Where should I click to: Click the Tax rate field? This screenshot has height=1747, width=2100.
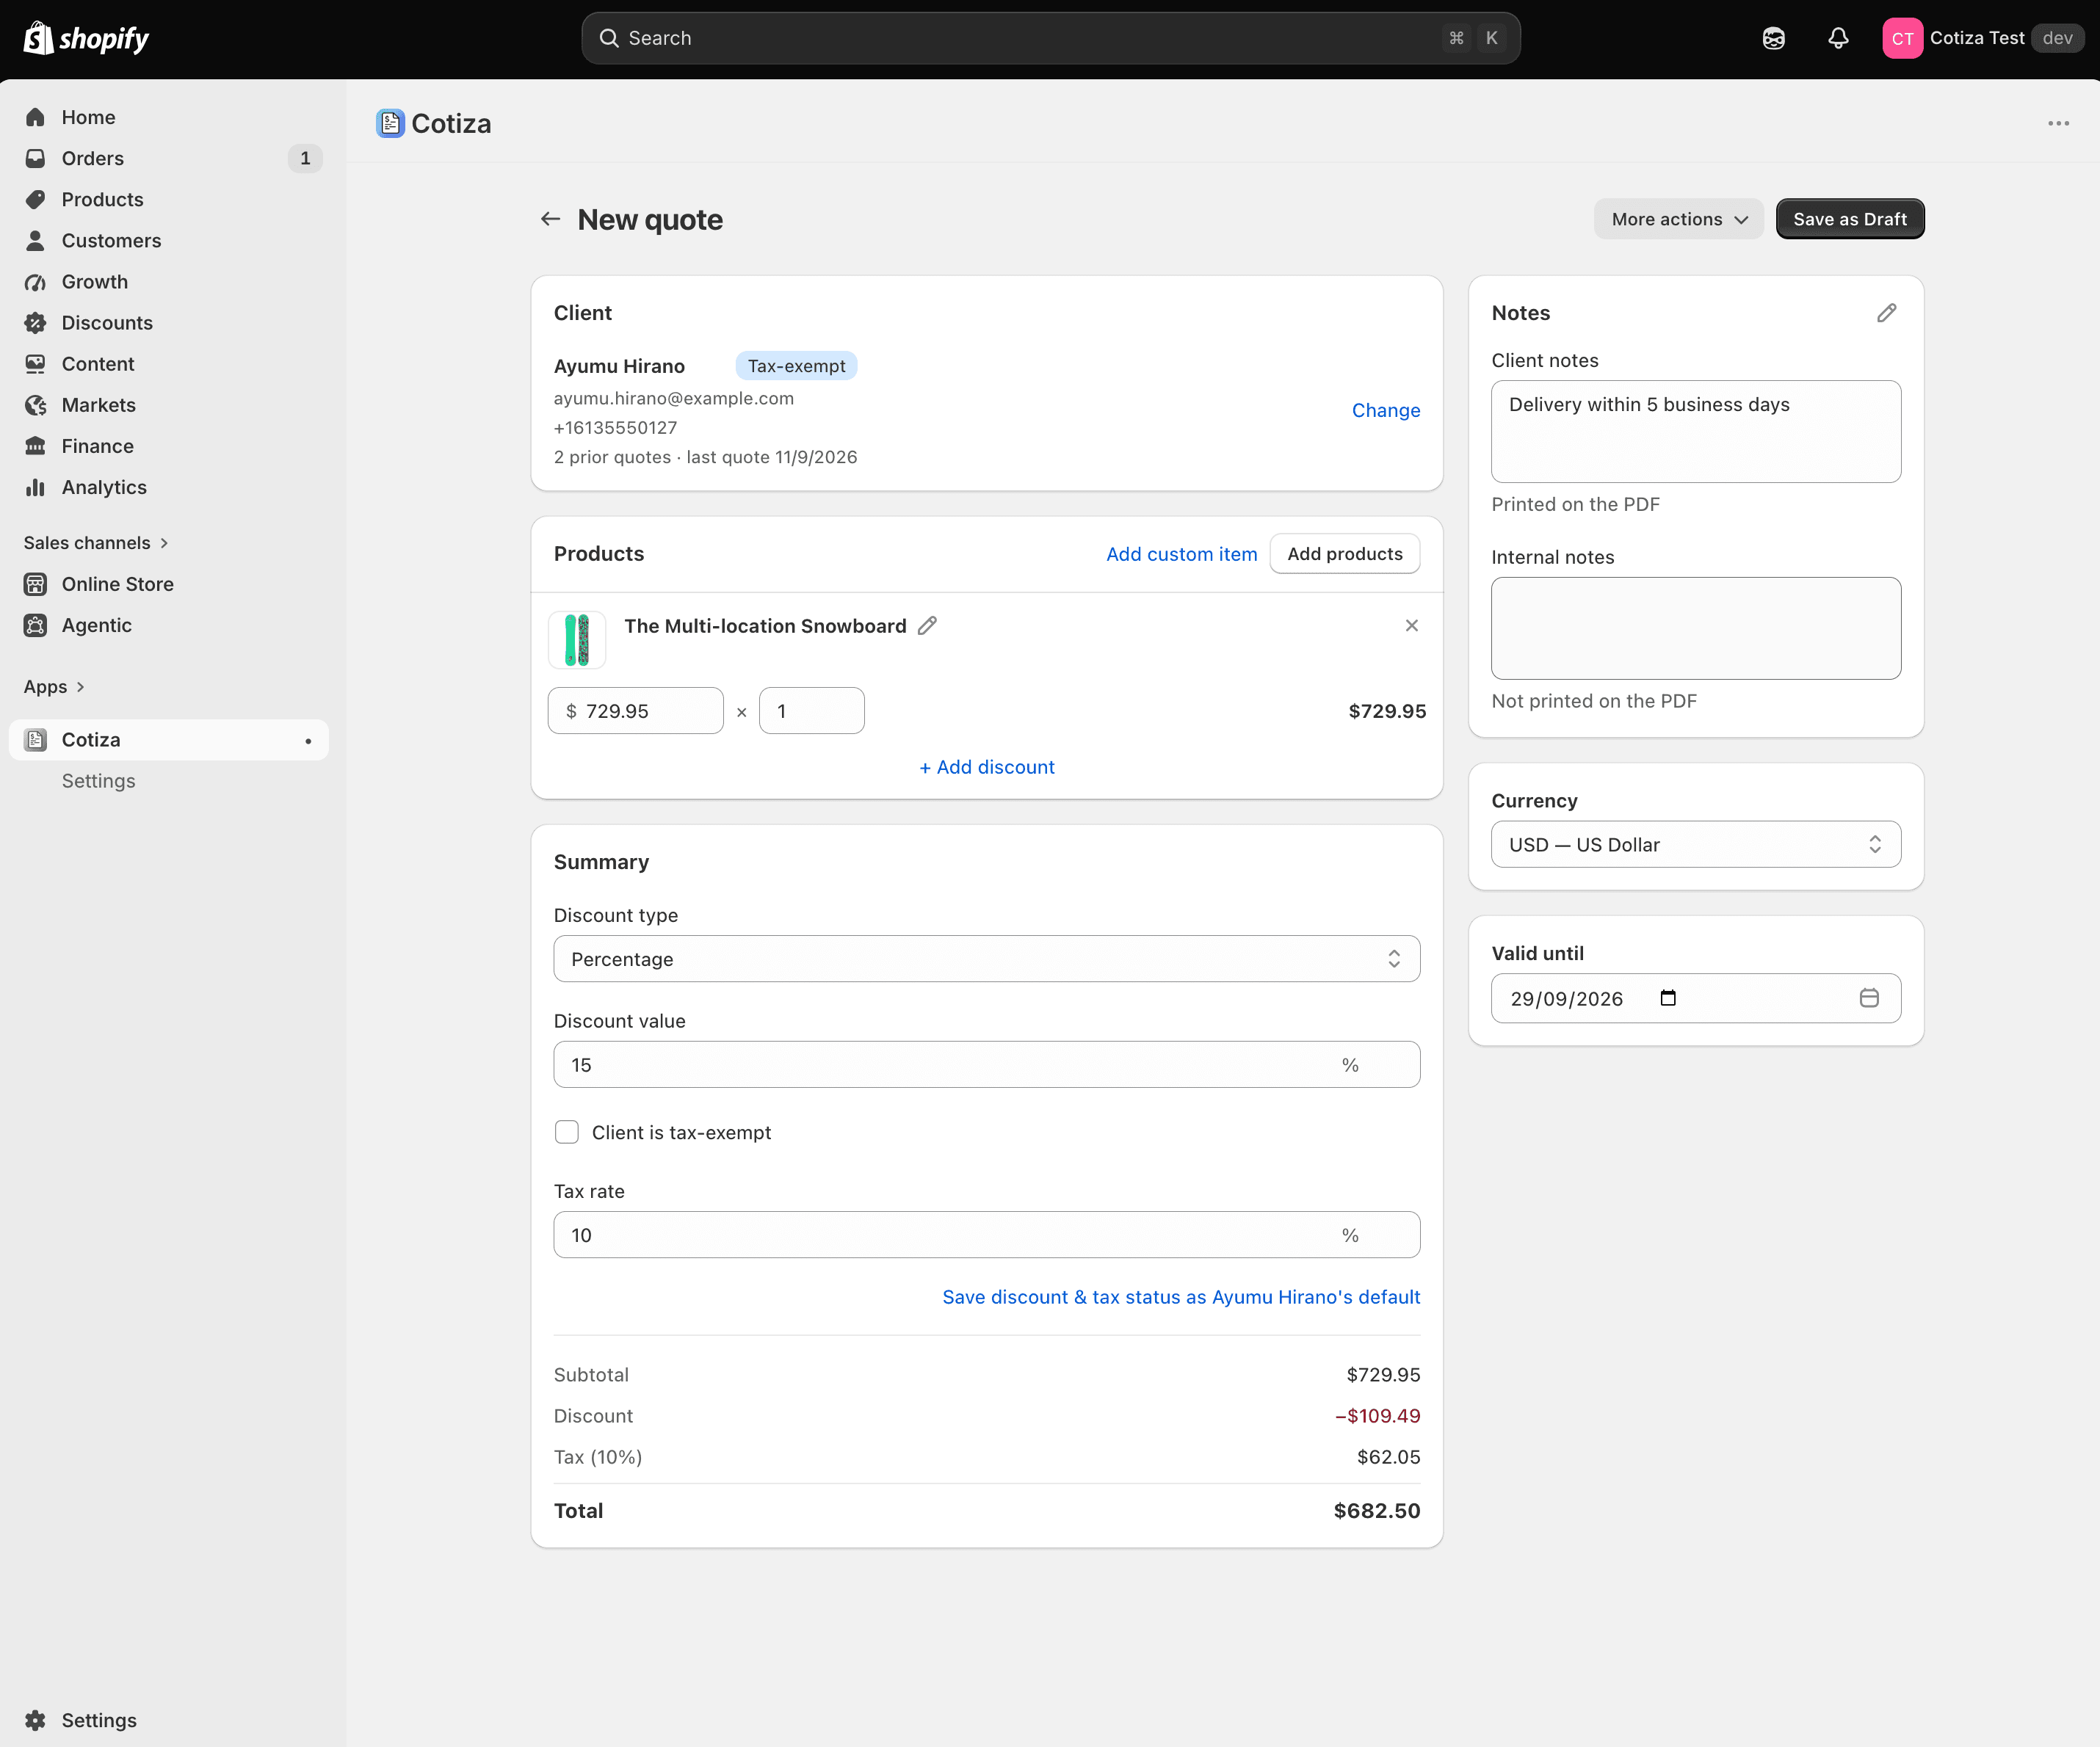(987, 1235)
